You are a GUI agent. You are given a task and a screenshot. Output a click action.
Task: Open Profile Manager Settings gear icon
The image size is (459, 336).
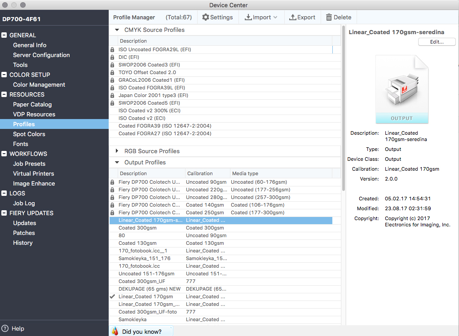[206, 17]
